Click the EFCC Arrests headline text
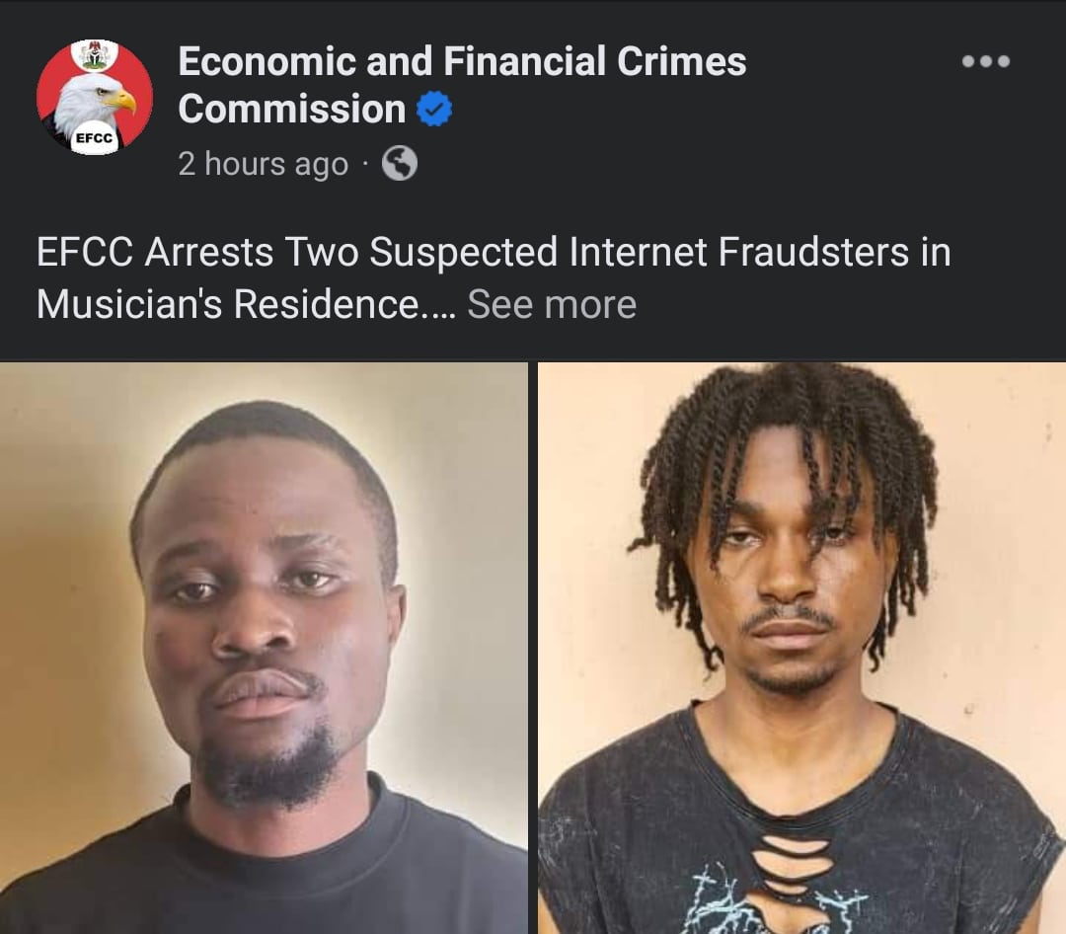 tap(494, 252)
